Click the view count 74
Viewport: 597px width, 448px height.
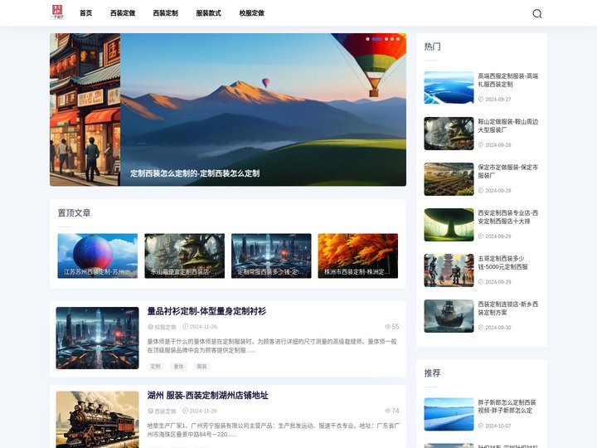396,411
